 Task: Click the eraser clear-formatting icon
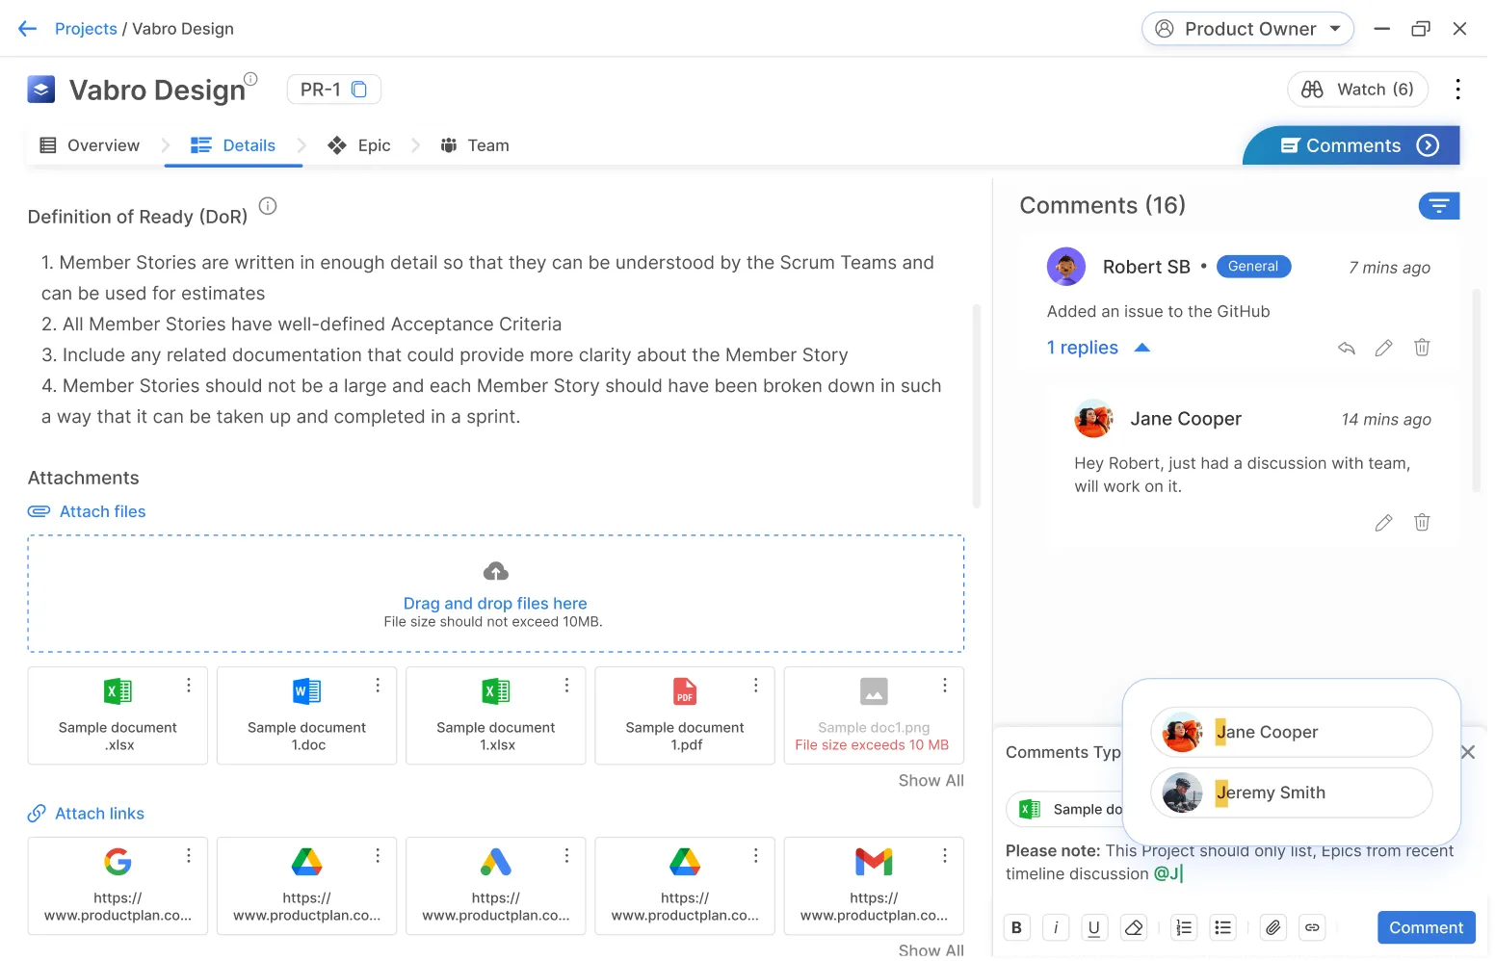[x=1134, y=927]
